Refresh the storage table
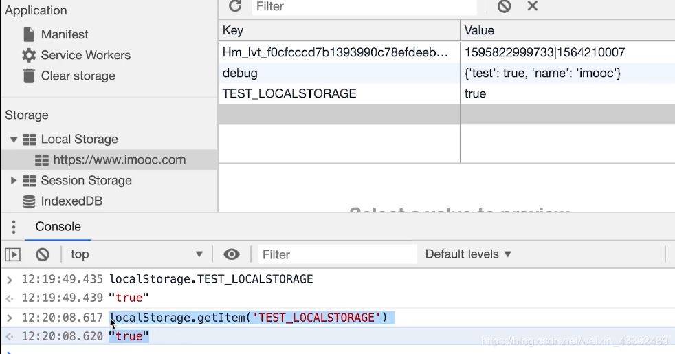 (235, 6)
